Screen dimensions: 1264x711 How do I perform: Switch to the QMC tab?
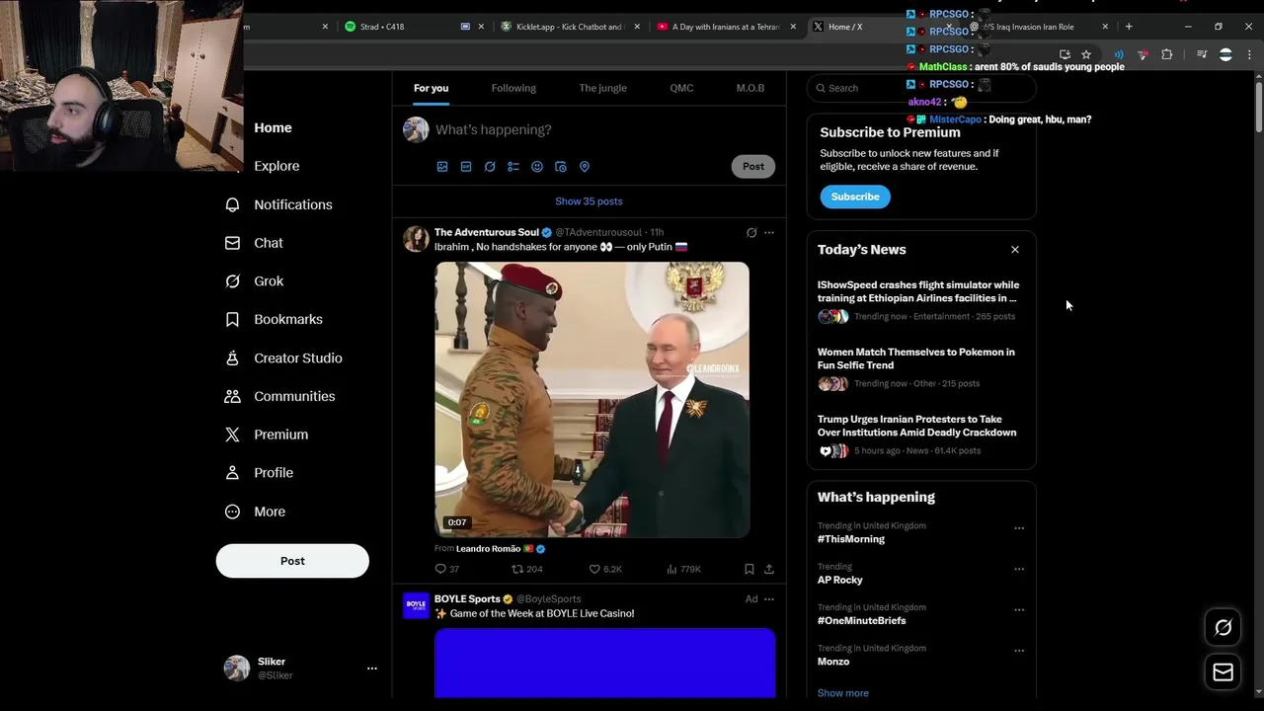(x=681, y=88)
